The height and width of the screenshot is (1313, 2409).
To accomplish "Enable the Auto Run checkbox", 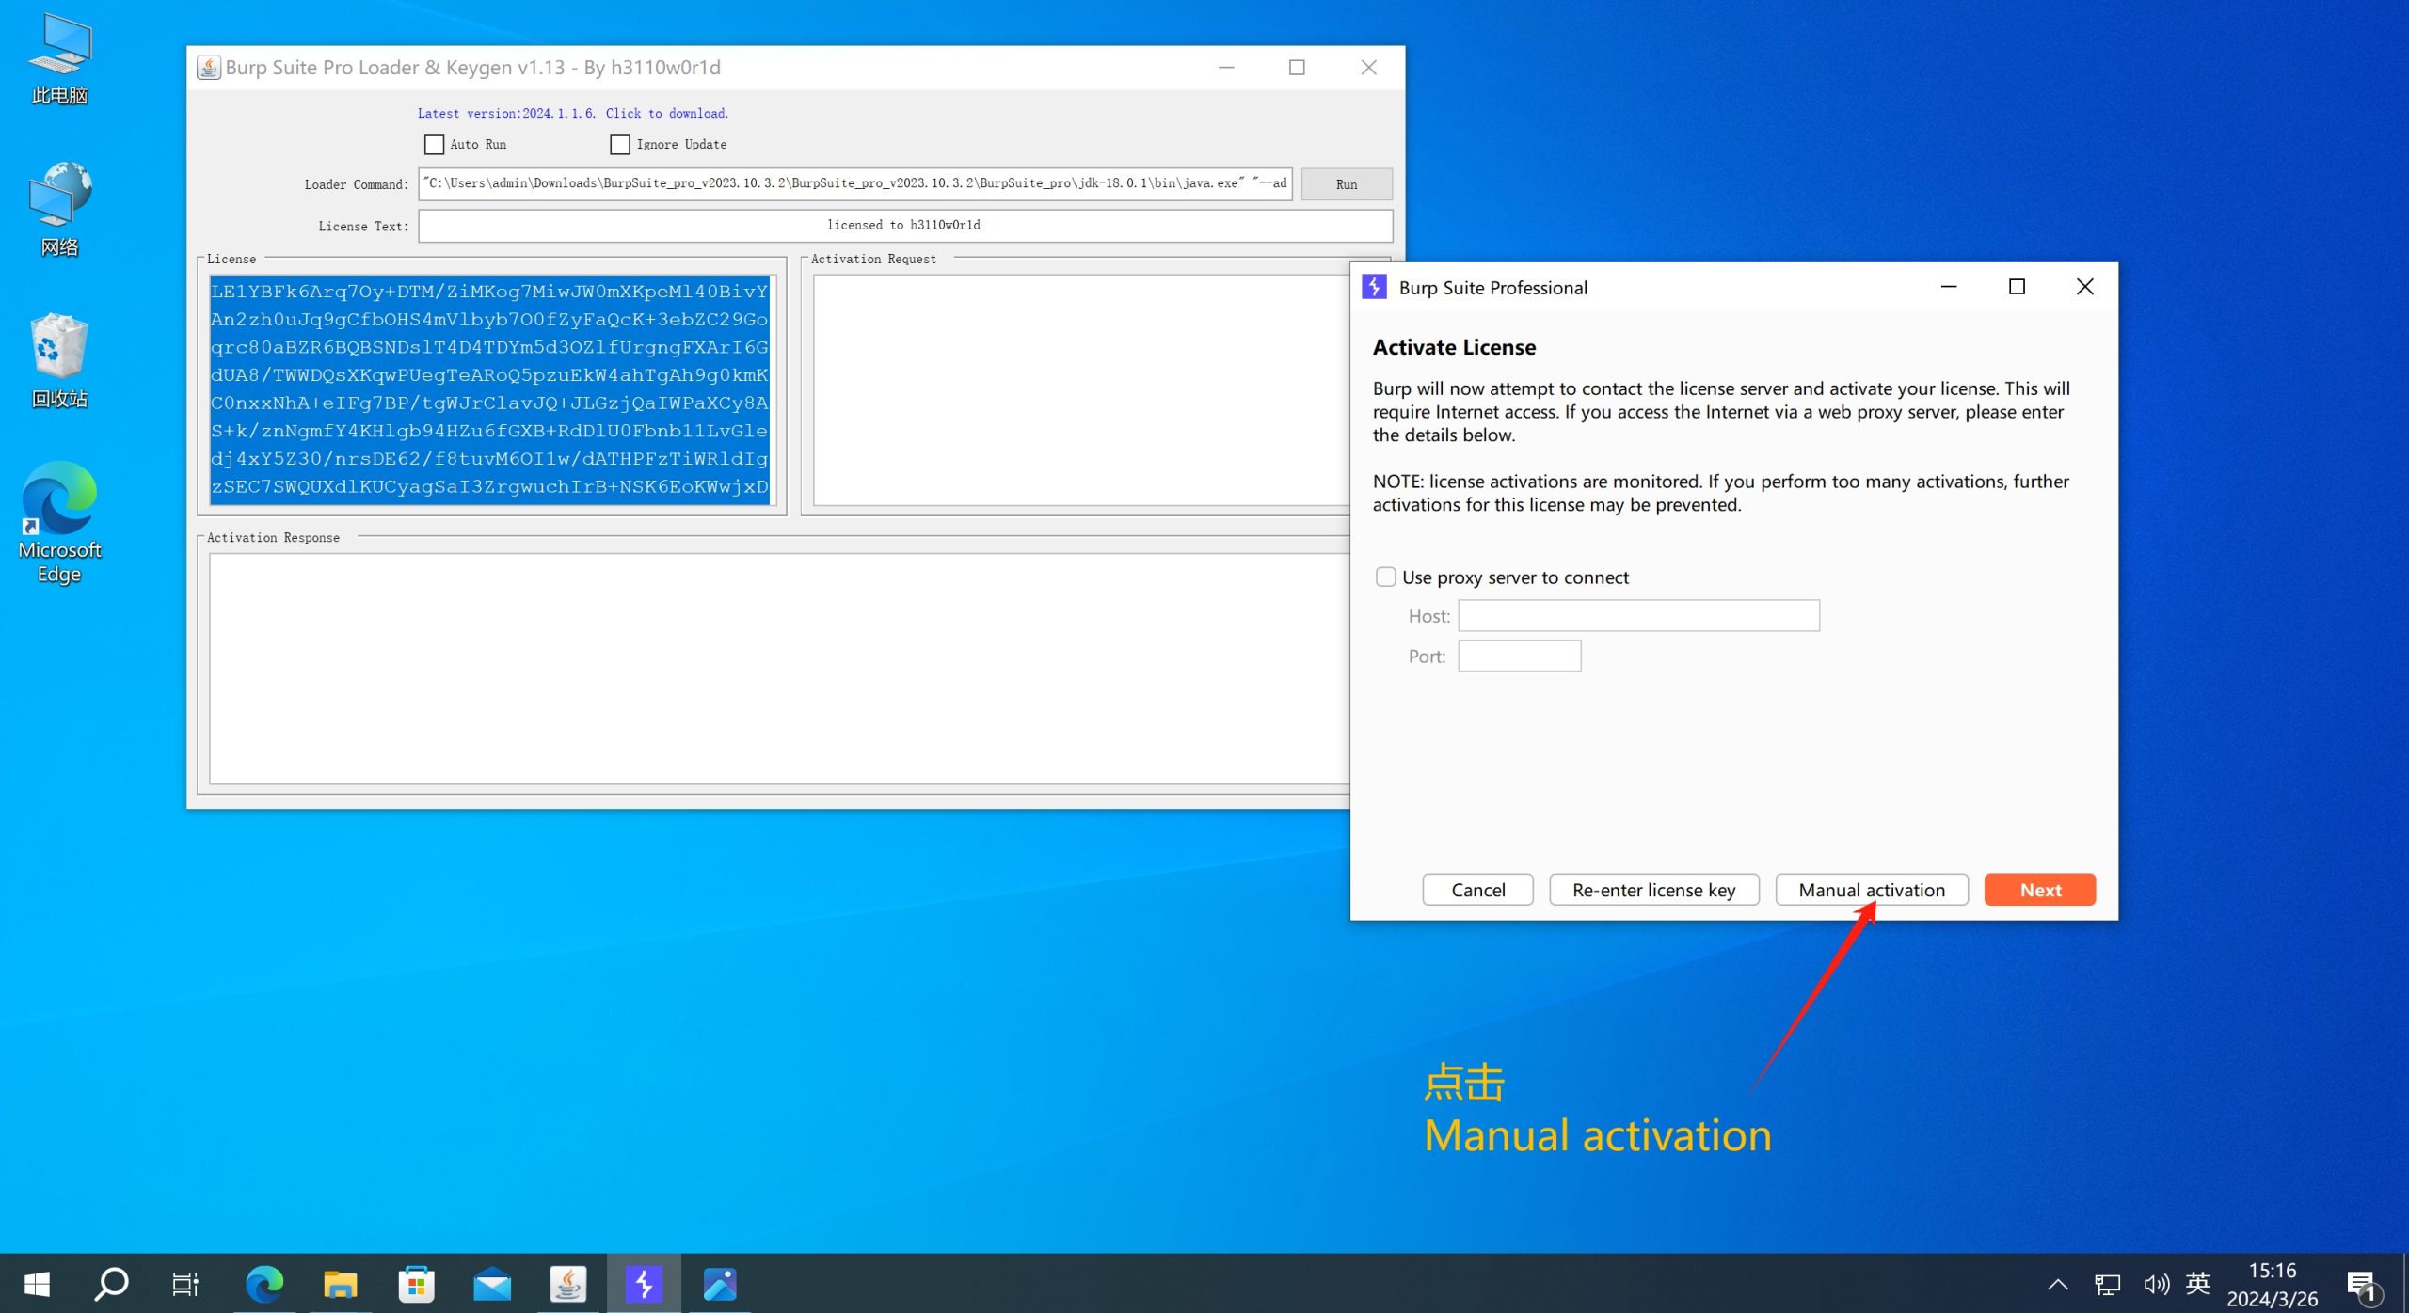I will [434, 145].
